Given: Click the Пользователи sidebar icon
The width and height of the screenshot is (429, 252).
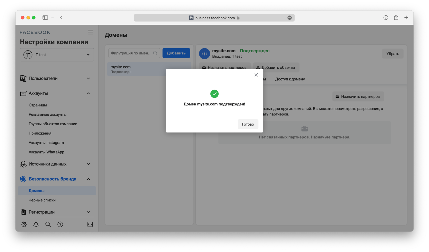Looking at the screenshot, I should [23, 78].
